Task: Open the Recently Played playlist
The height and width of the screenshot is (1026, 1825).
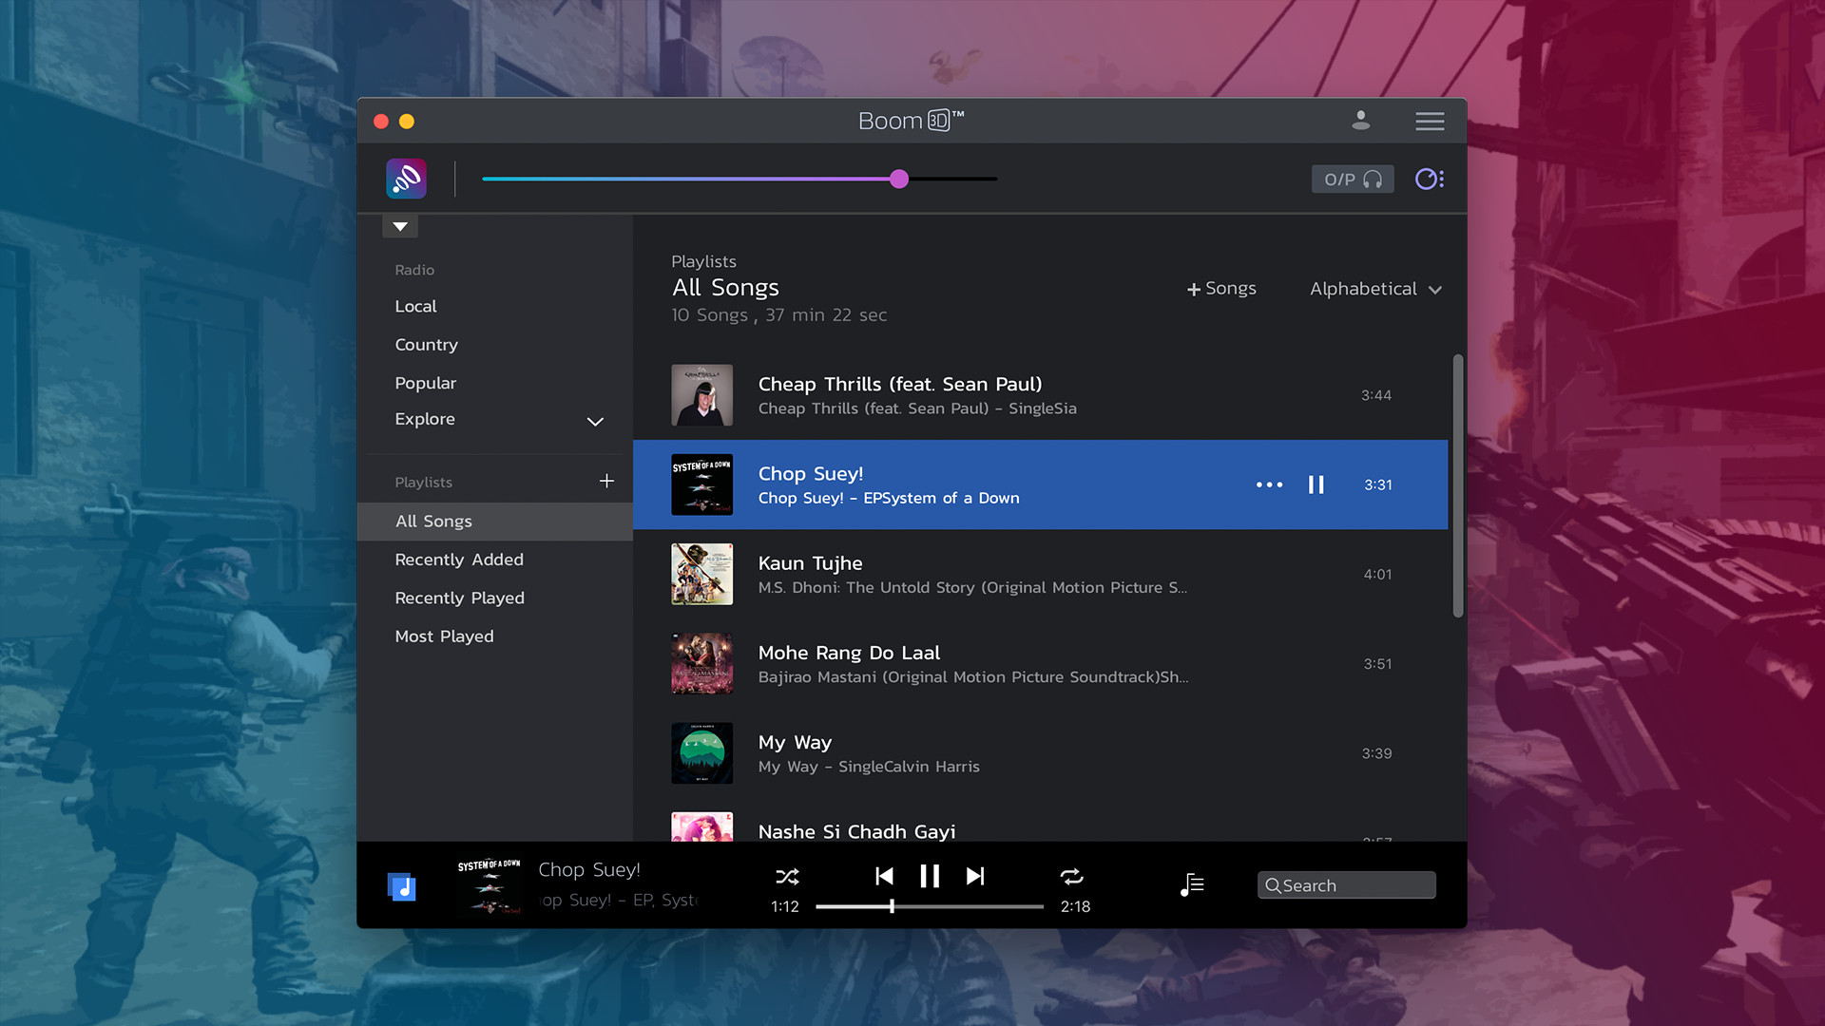Action: point(460,598)
